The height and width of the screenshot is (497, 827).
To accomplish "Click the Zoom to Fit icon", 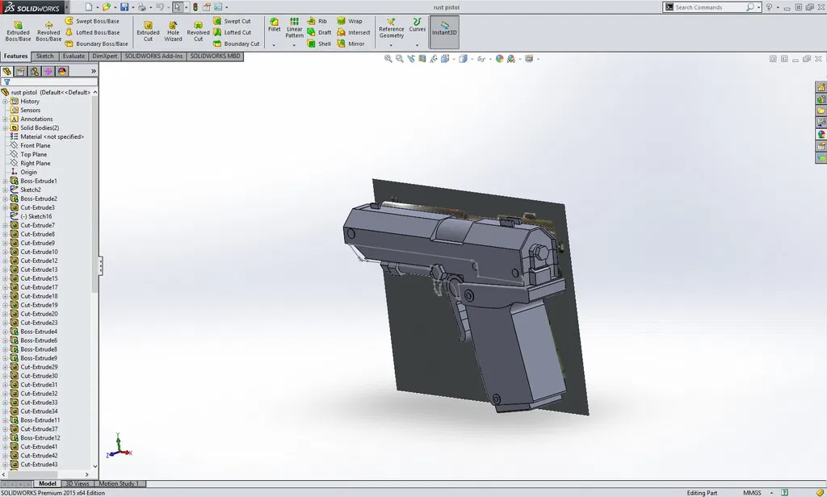I will point(388,58).
